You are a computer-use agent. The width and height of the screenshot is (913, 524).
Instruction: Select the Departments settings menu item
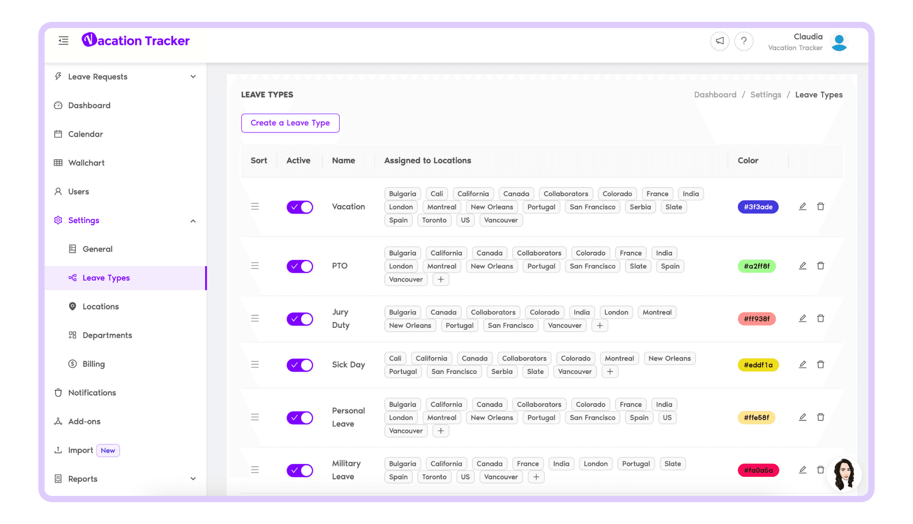[107, 335]
